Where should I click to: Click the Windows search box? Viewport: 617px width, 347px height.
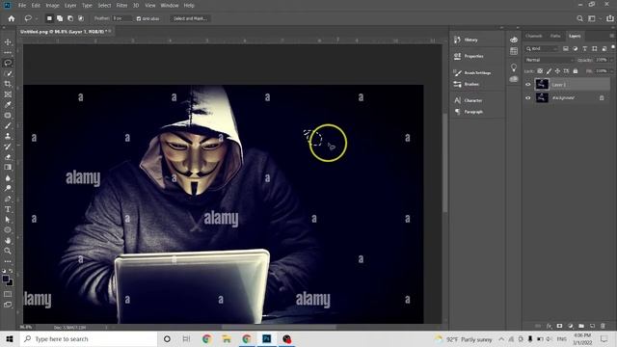click(88, 339)
